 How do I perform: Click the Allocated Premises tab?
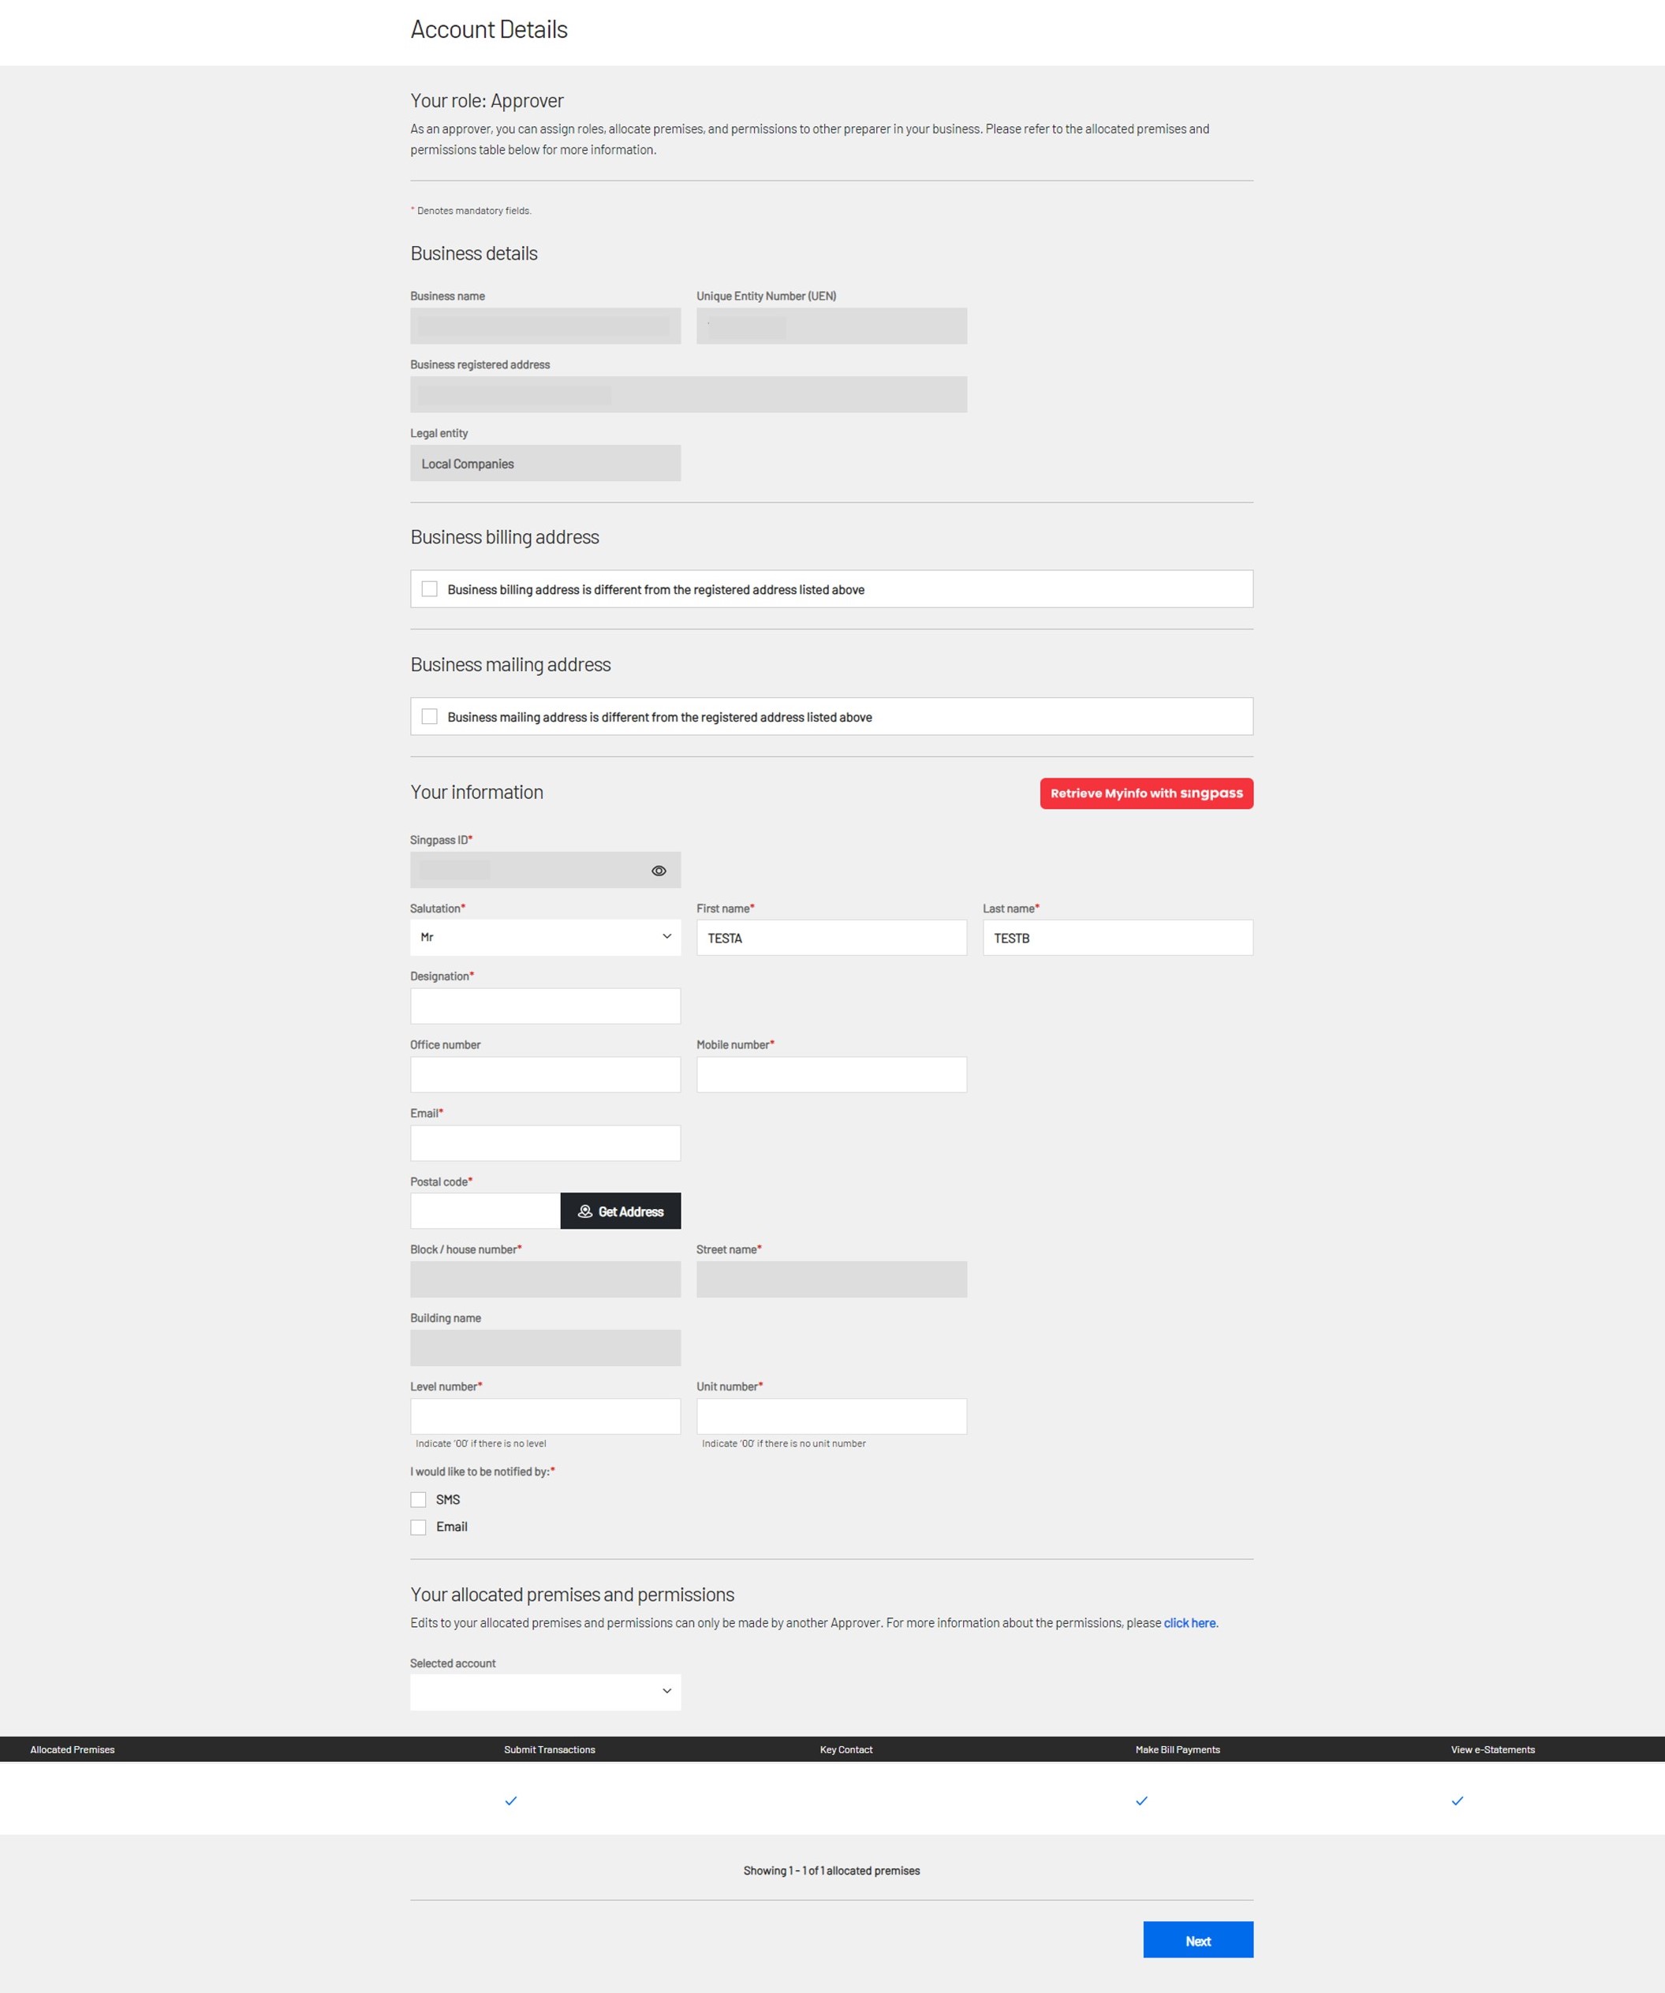click(73, 1749)
